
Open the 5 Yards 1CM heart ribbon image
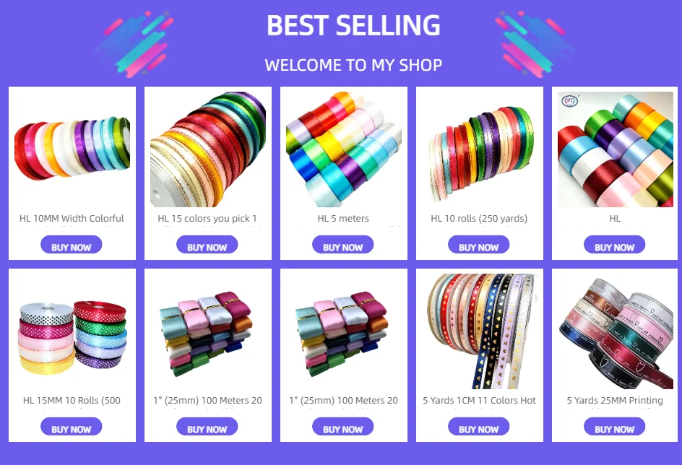pos(479,331)
